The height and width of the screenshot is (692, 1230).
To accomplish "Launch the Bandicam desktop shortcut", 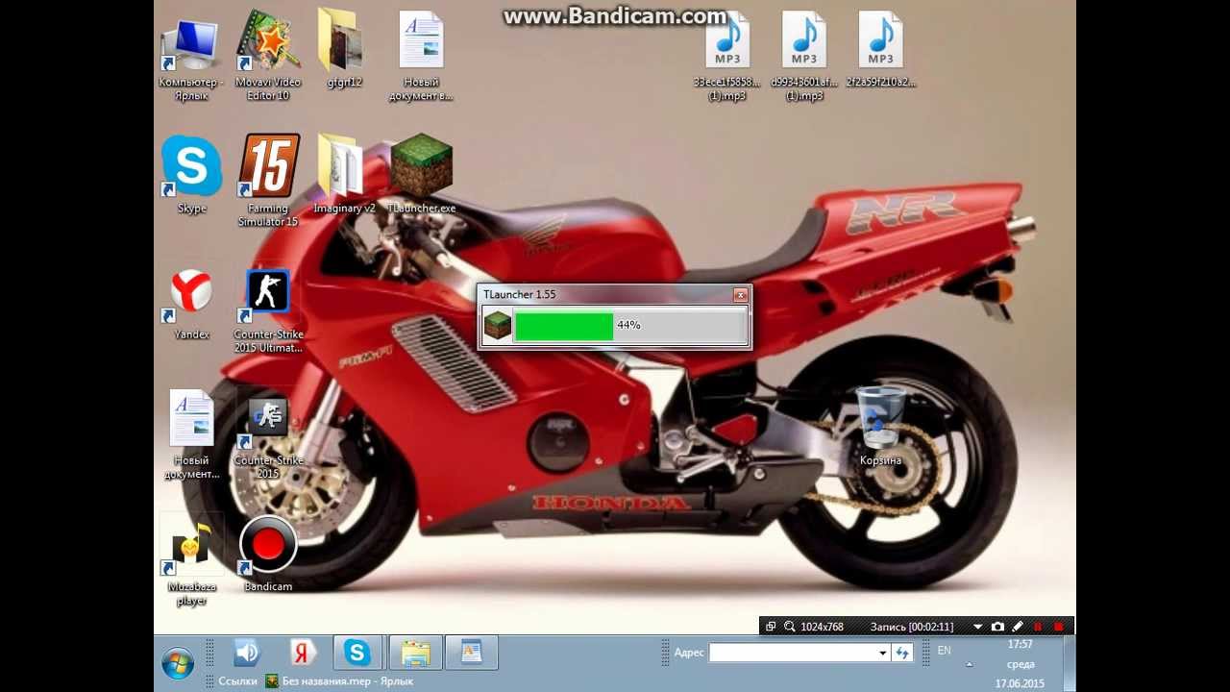I will coord(268,554).
